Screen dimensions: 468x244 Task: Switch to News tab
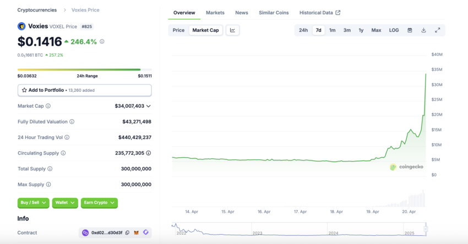coord(242,13)
